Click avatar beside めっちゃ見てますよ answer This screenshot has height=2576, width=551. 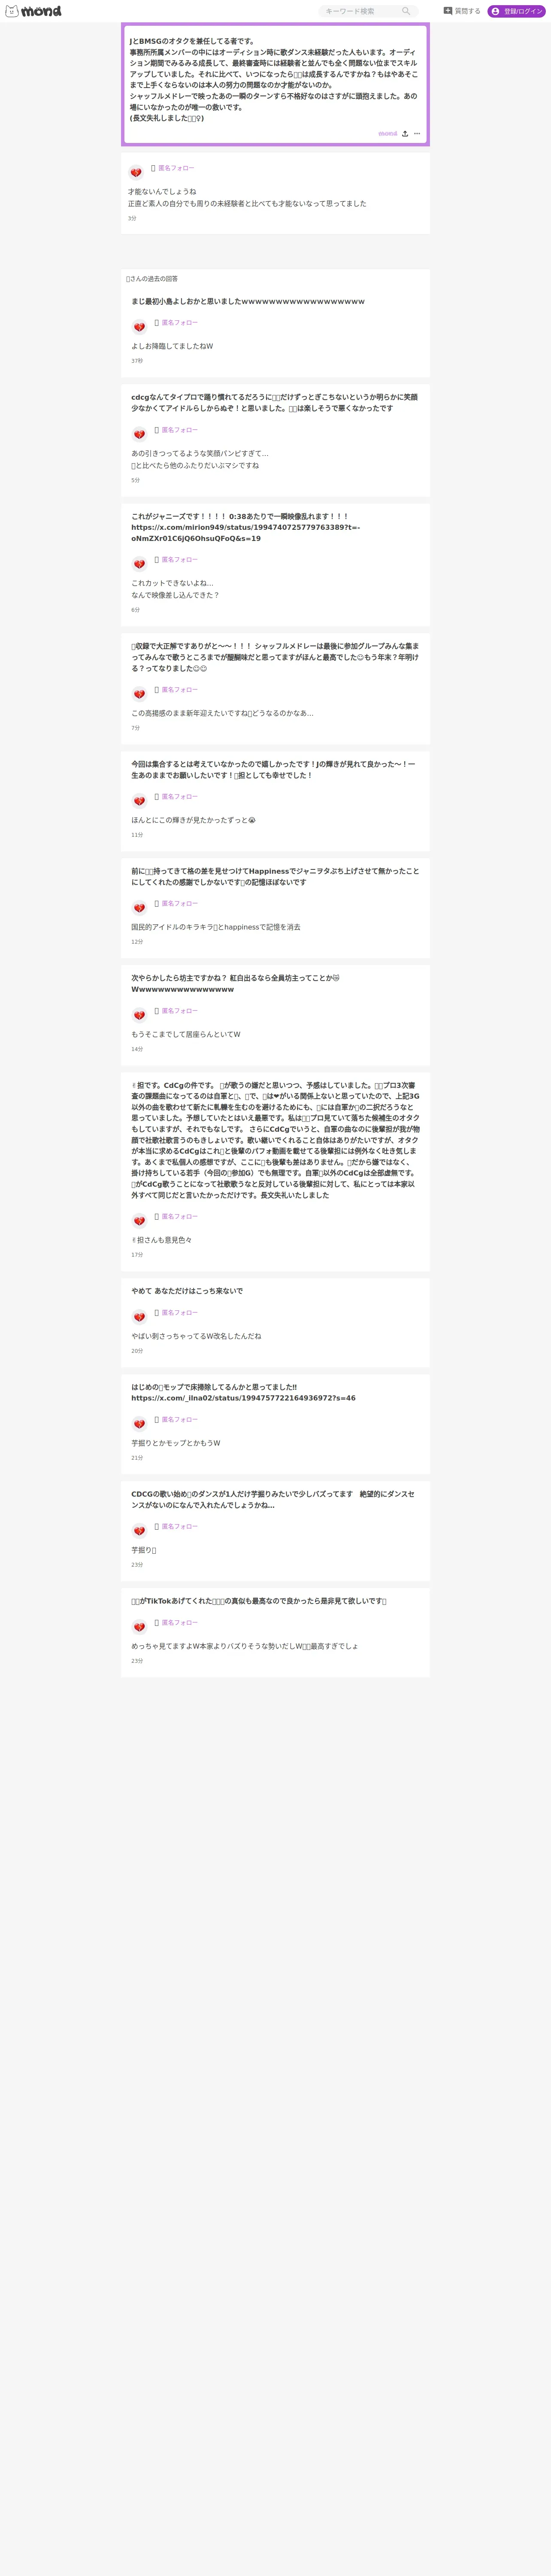tap(140, 1627)
